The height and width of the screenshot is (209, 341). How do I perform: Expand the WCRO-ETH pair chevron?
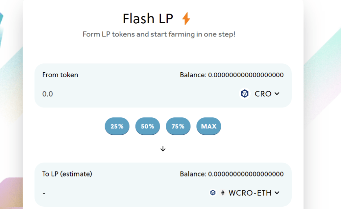pos(277,193)
